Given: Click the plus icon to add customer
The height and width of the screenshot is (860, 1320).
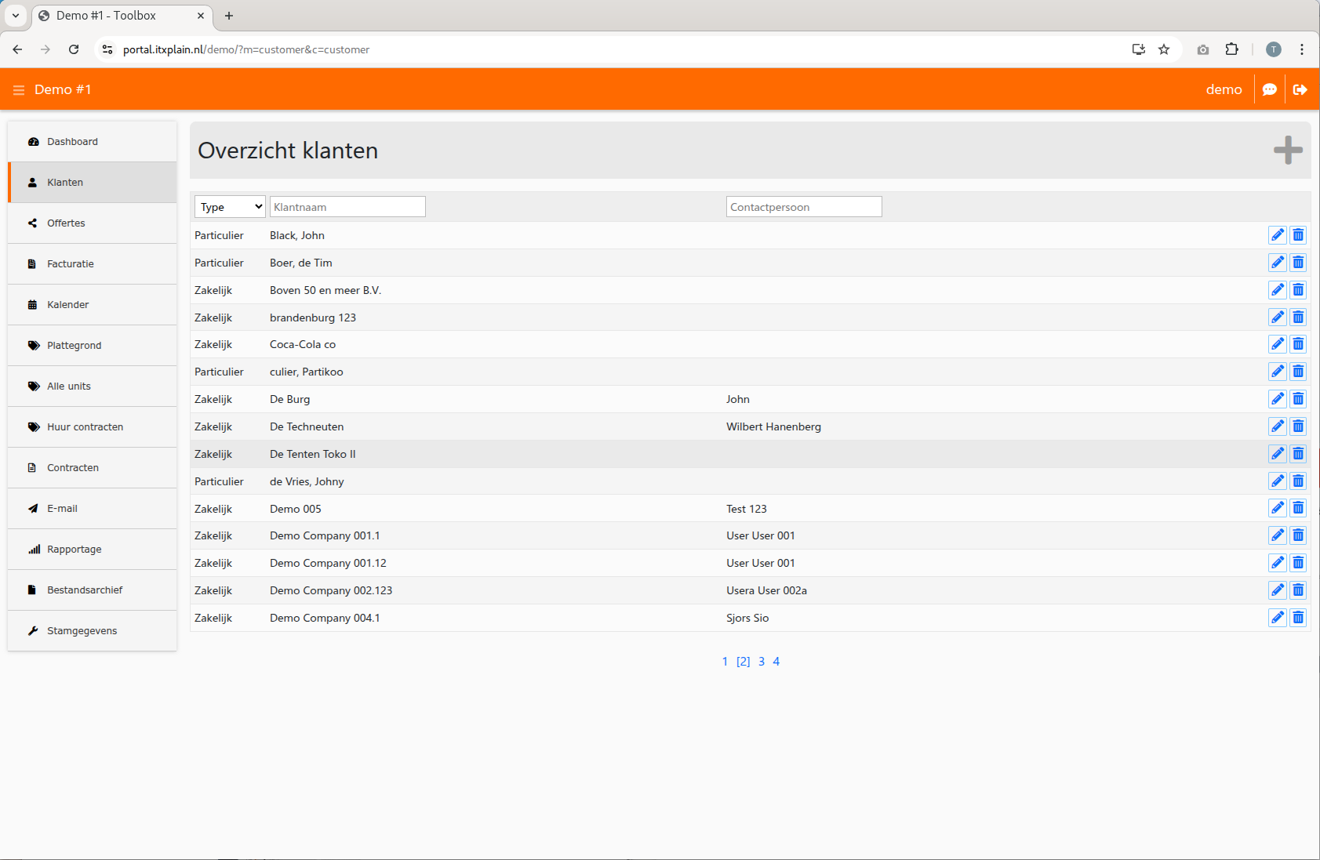Looking at the screenshot, I should (x=1287, y=150).
